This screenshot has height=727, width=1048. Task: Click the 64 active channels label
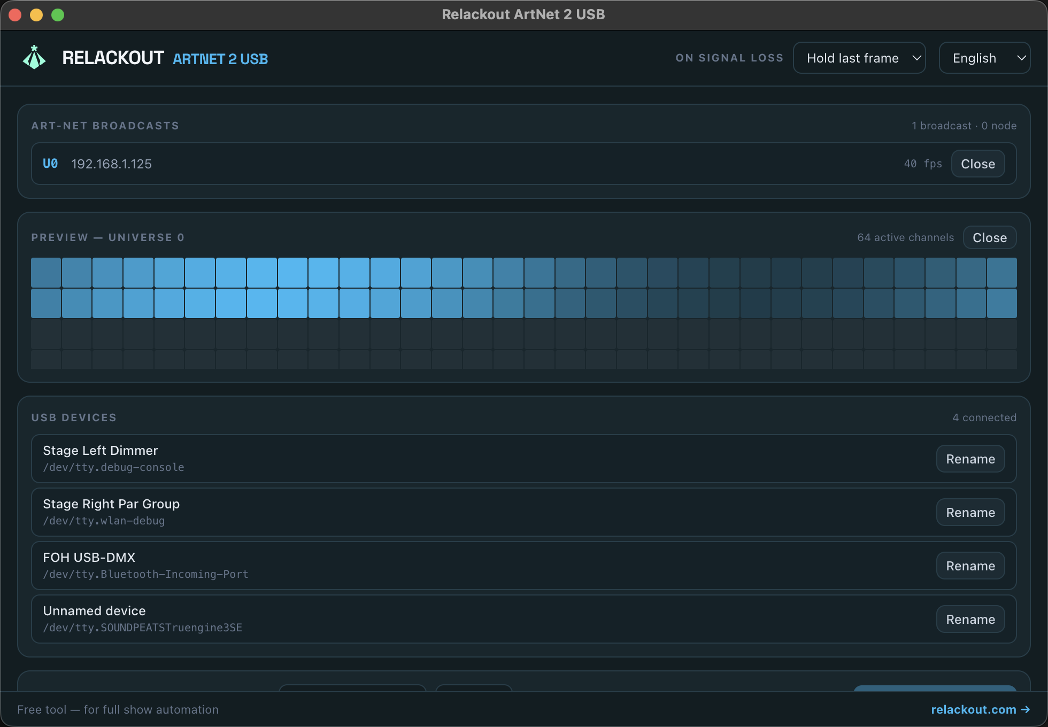tap(905, 237)
